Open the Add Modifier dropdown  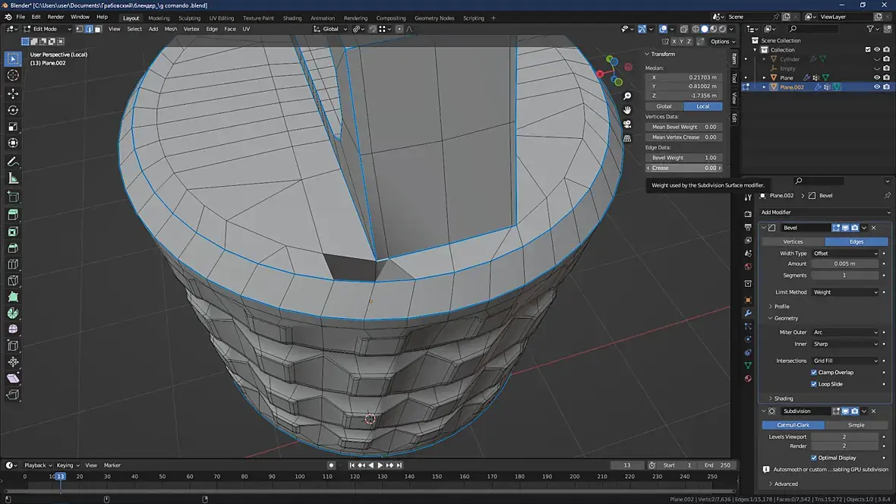coord(825,213)
